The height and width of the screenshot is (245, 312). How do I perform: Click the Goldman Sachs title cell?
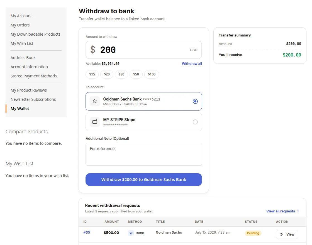tap(169, 232)
